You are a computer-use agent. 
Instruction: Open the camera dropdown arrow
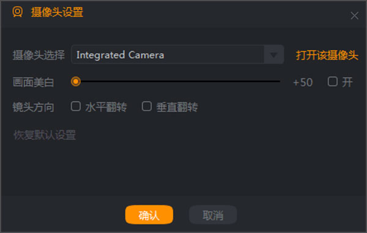point(273,55)
